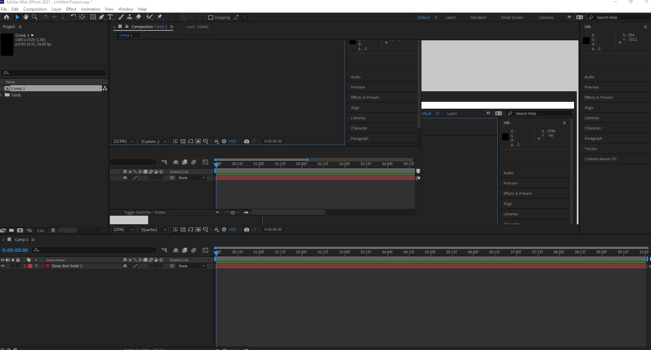Viewport: 651px width, 350px height.
Task: Open the Window menu
Action: point(126,9)
